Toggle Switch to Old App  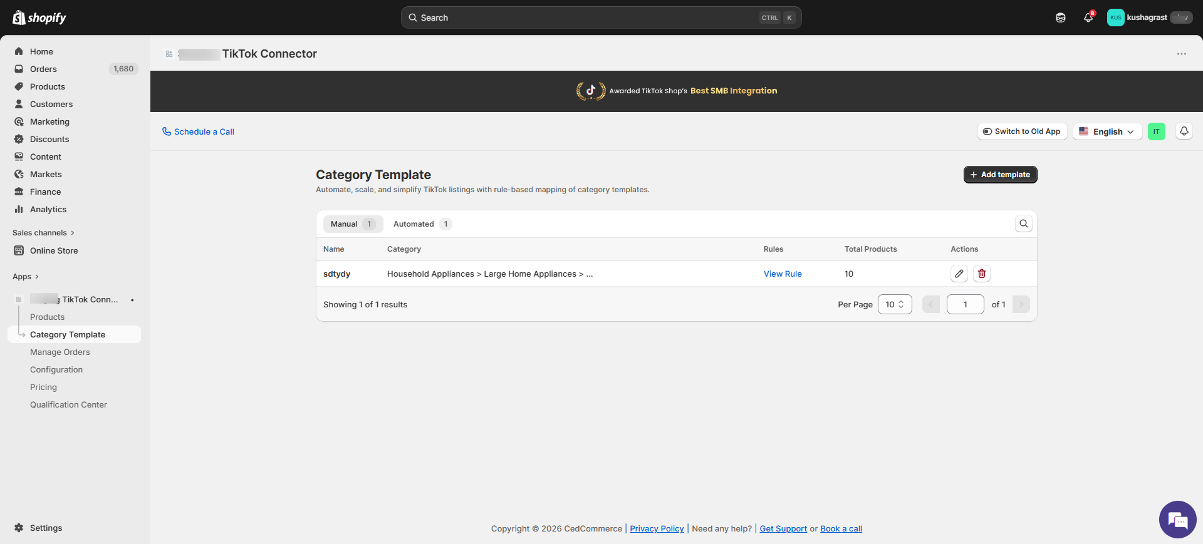coord(1022,131)
